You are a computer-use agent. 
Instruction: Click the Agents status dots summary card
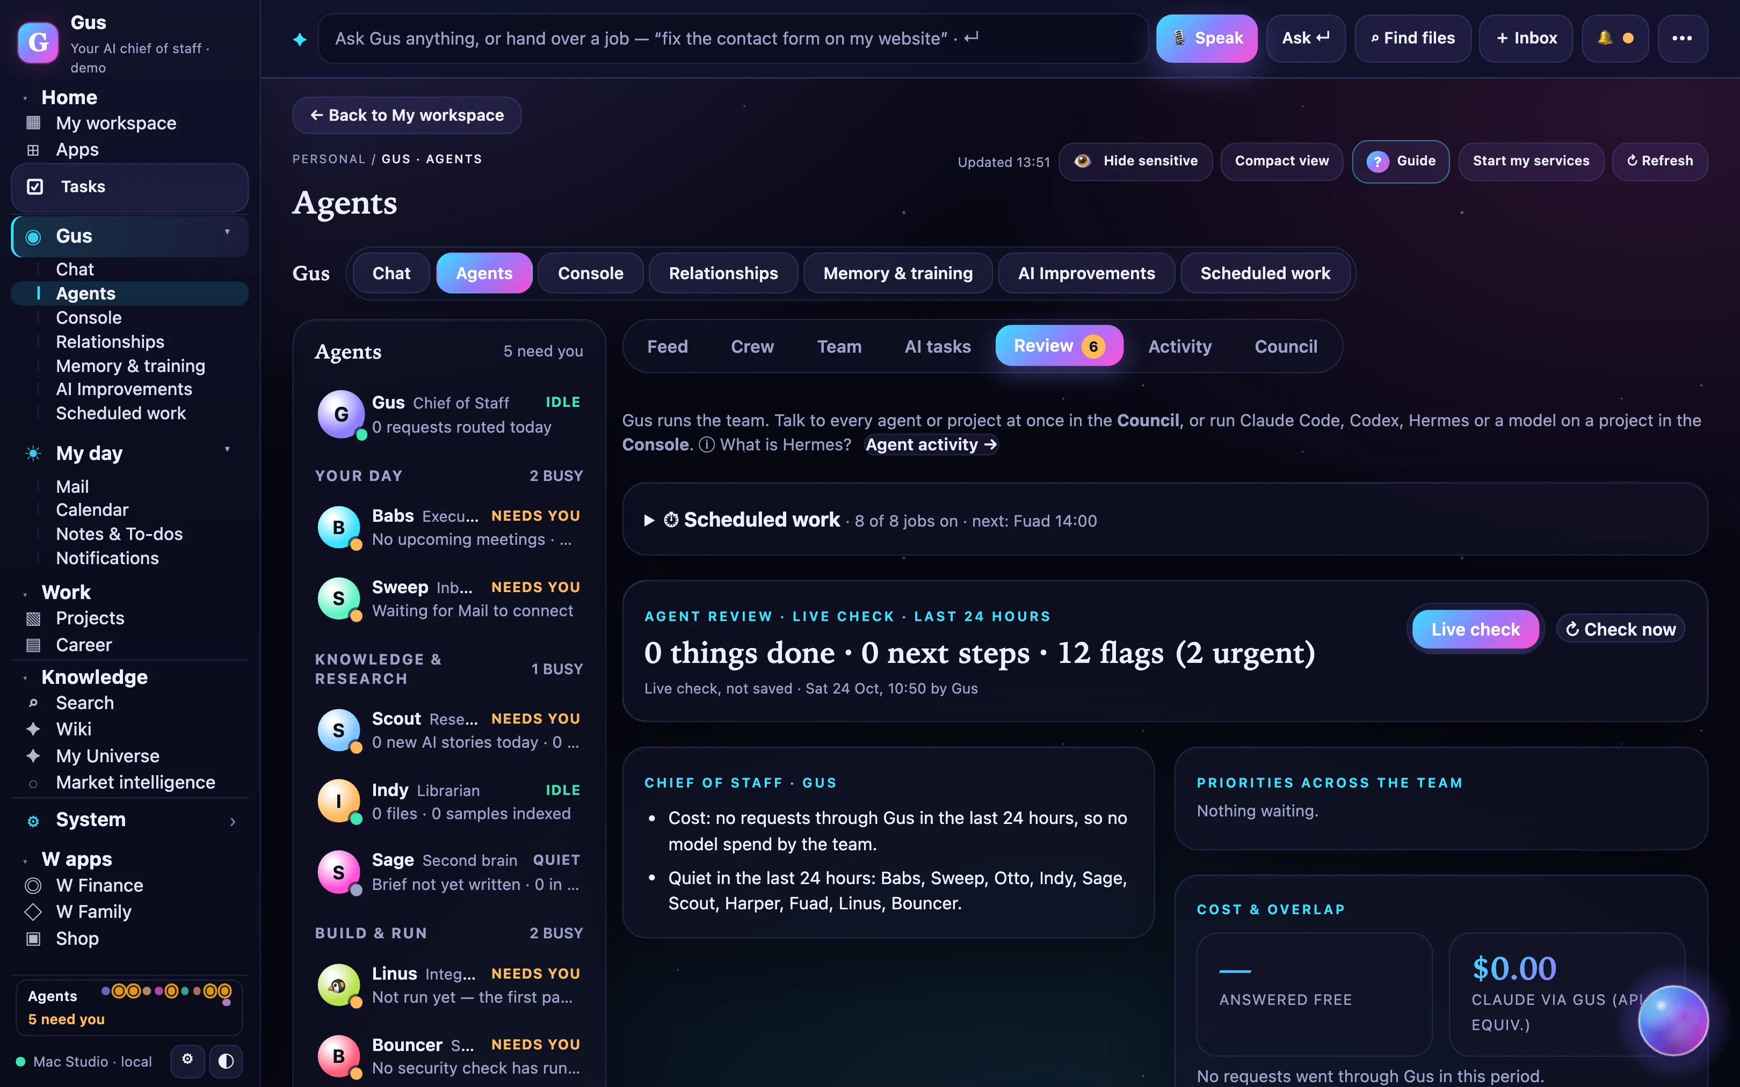[x=129, y=1007]
